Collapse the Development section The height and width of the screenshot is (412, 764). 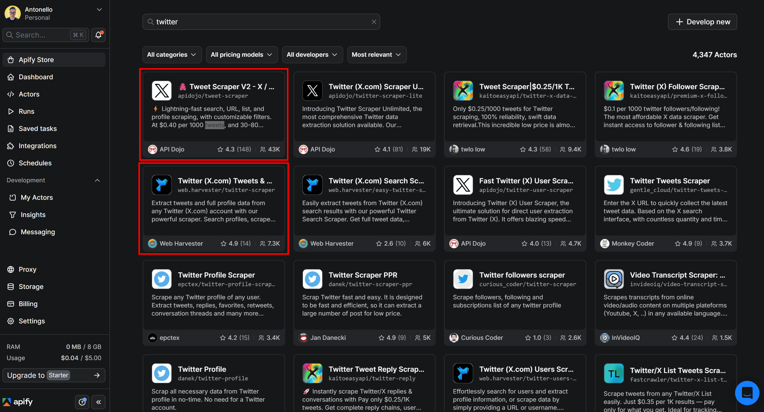click(x=97, y=180)
